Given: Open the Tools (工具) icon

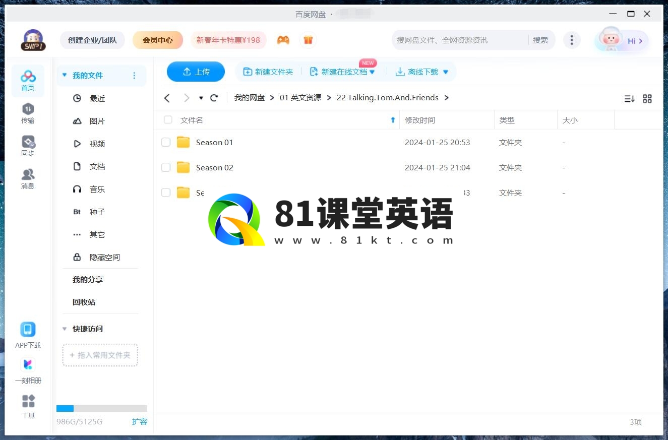Looking at the screenshot, I should 29,401.
